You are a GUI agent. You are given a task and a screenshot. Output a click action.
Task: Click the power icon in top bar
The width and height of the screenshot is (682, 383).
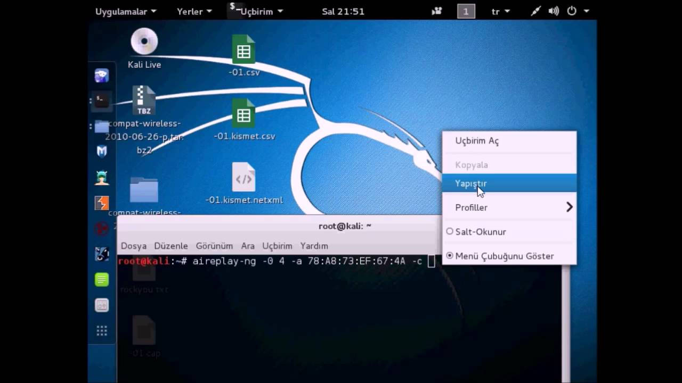click(x=572, y=11)
